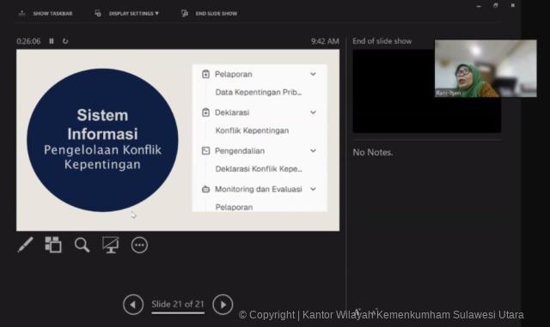Pause the presentation timer
This screenshot has width=550, height=327.
(x=52, y=41)
